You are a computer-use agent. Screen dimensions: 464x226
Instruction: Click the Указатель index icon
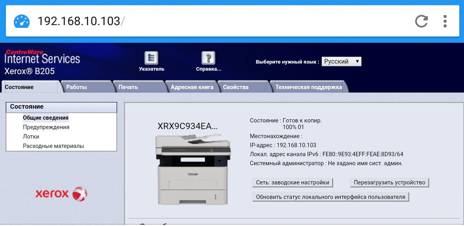click(151, 58)
